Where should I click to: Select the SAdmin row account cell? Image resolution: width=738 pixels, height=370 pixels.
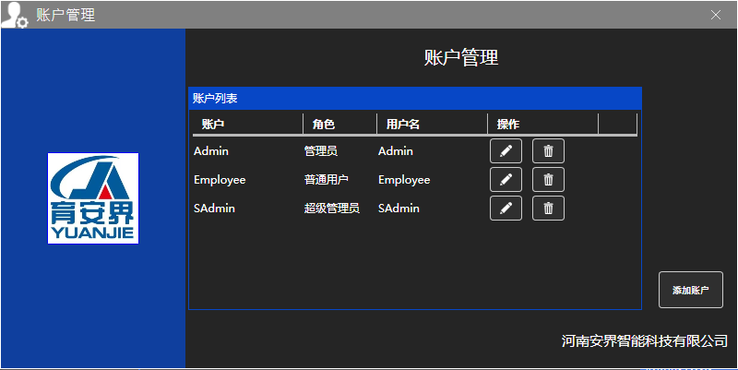214,209
